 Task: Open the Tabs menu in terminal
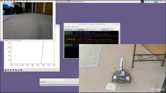73,27
